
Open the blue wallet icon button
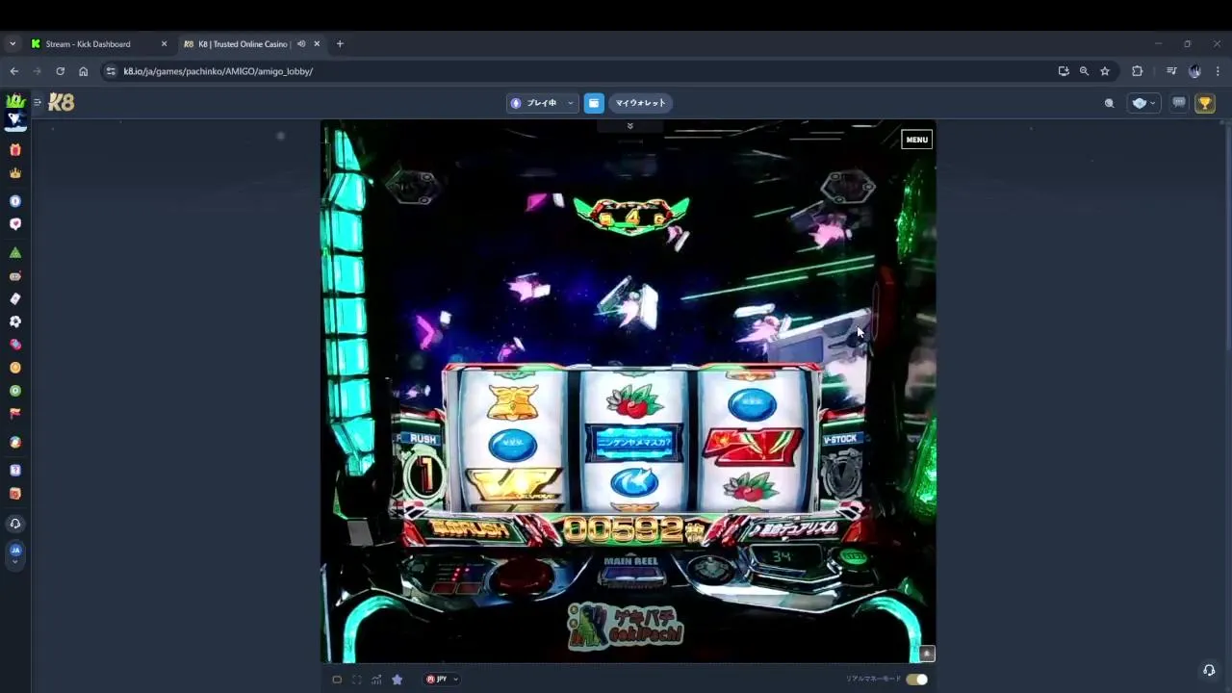[x=594, y=103]
